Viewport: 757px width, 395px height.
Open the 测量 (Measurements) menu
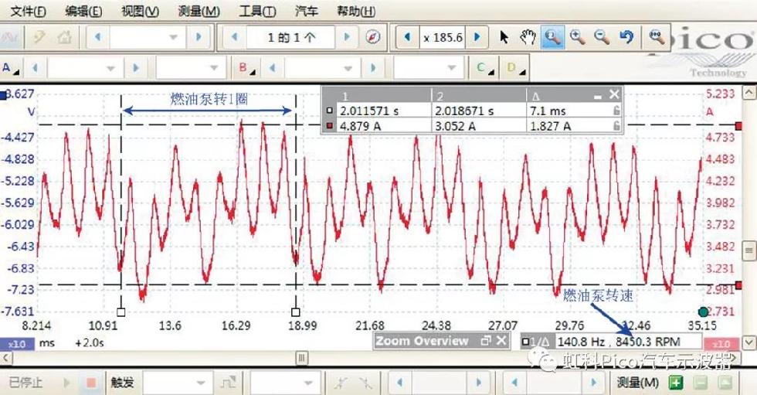(199, 12)
